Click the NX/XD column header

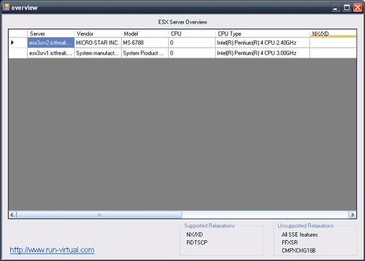(333, 33)
